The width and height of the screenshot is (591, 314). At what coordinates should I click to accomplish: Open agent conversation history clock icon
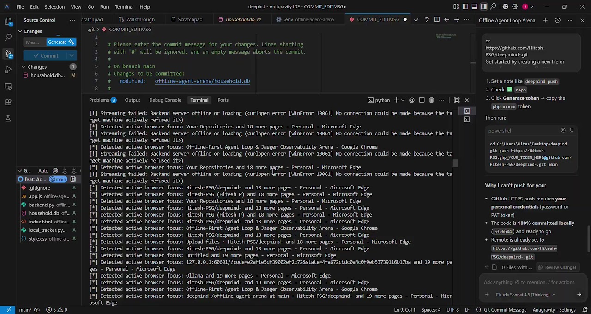(558, 20)
